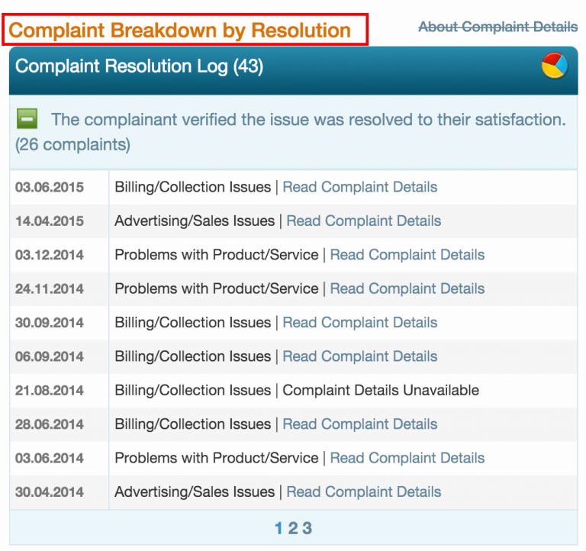This screenshot has width=586, height=551.
Task: Select the Complaint Resolution Log (43) header
Action: 139,66
